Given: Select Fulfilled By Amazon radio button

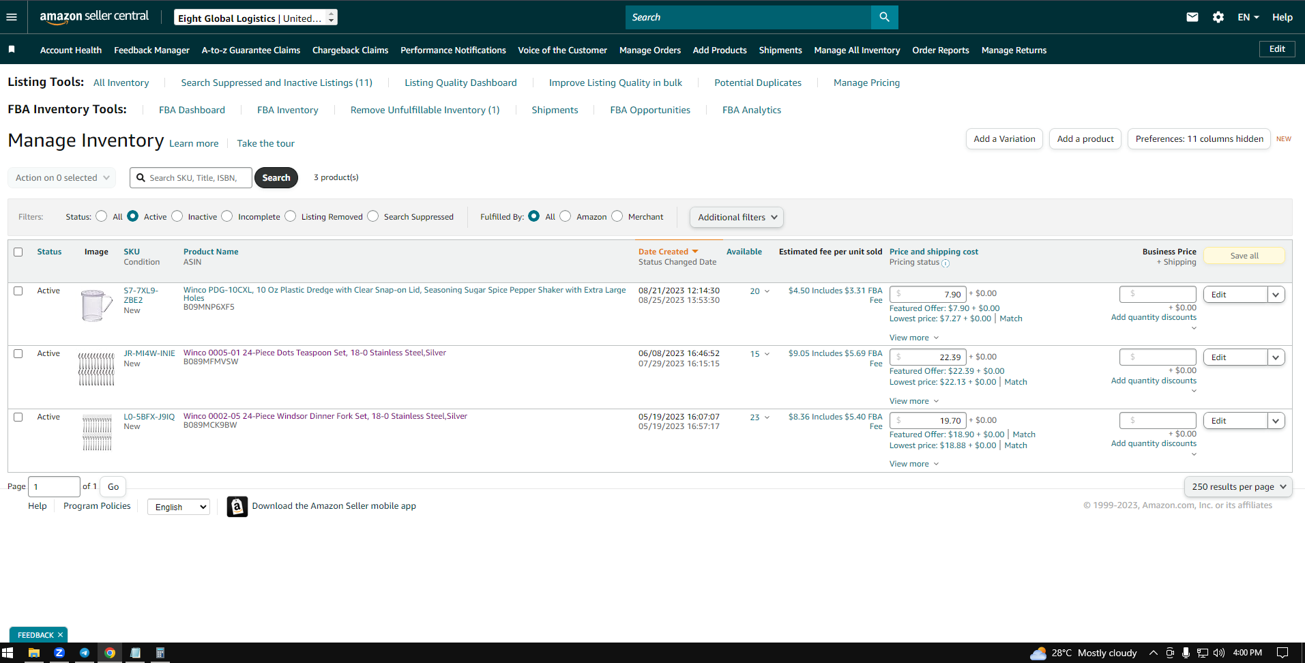Looking at the screenshot, I should pyautogui.click(x=565, y=216).
